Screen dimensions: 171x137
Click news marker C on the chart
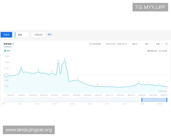[52, 71]
